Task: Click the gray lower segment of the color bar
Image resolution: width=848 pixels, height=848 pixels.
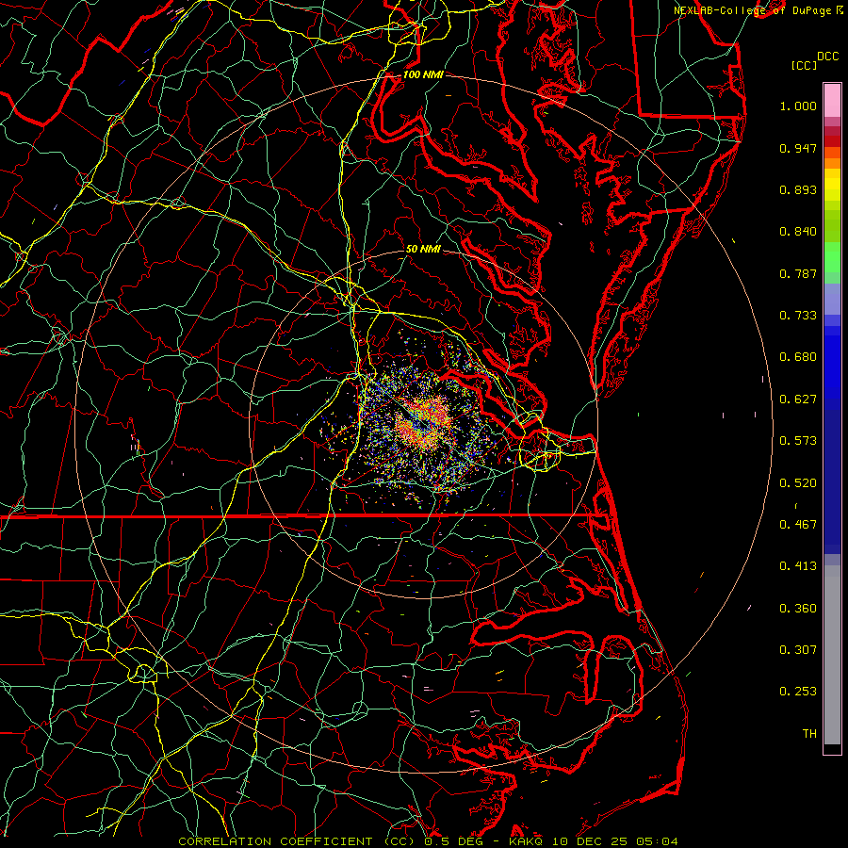Action: (832, 655)
